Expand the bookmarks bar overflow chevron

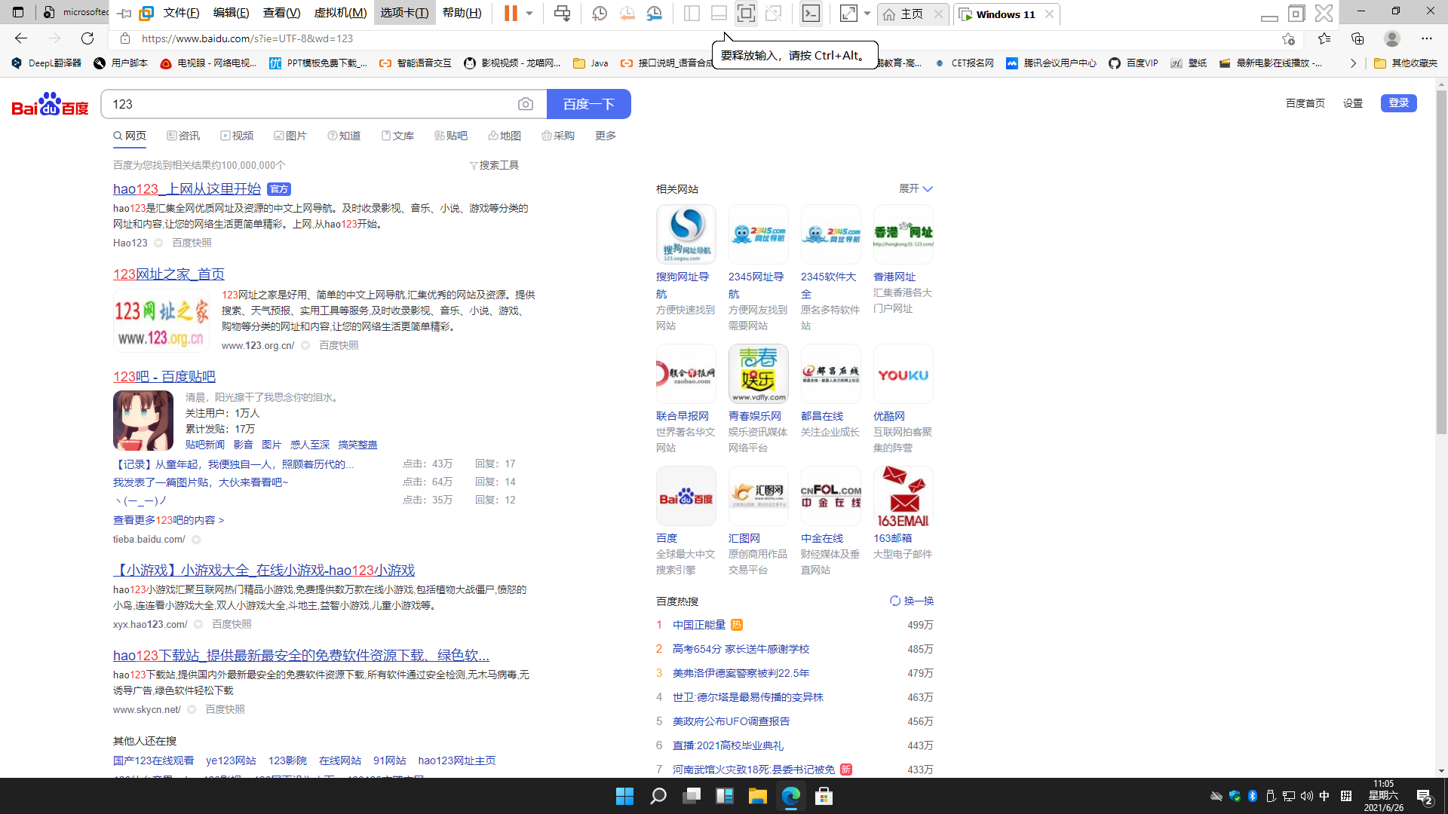1353,63
